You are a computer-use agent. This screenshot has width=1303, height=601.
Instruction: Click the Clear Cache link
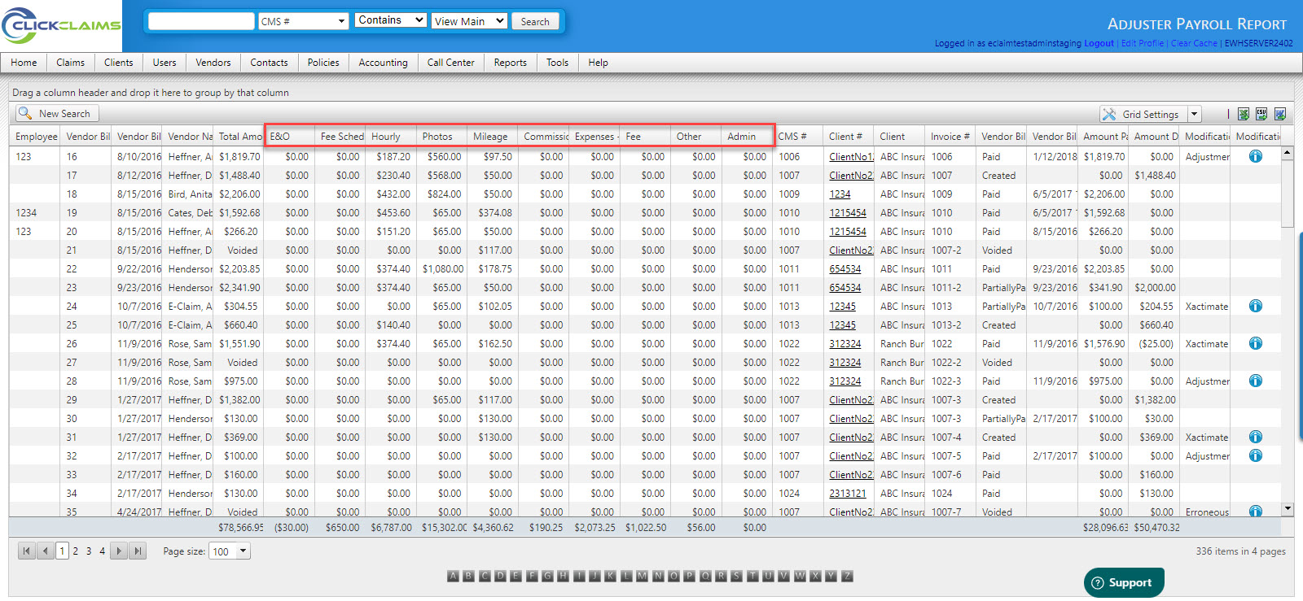1194,43
